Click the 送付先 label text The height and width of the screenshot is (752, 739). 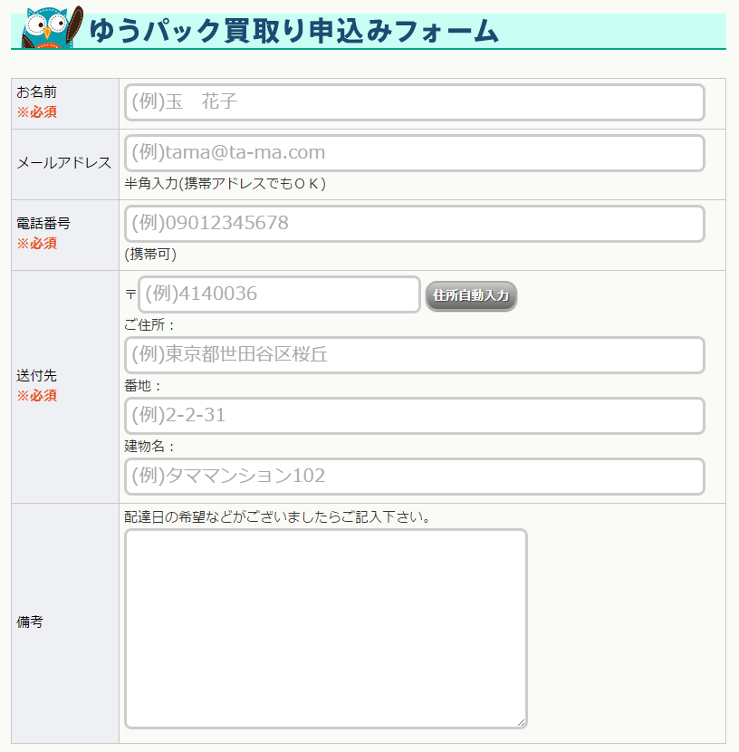pos(36,375)
